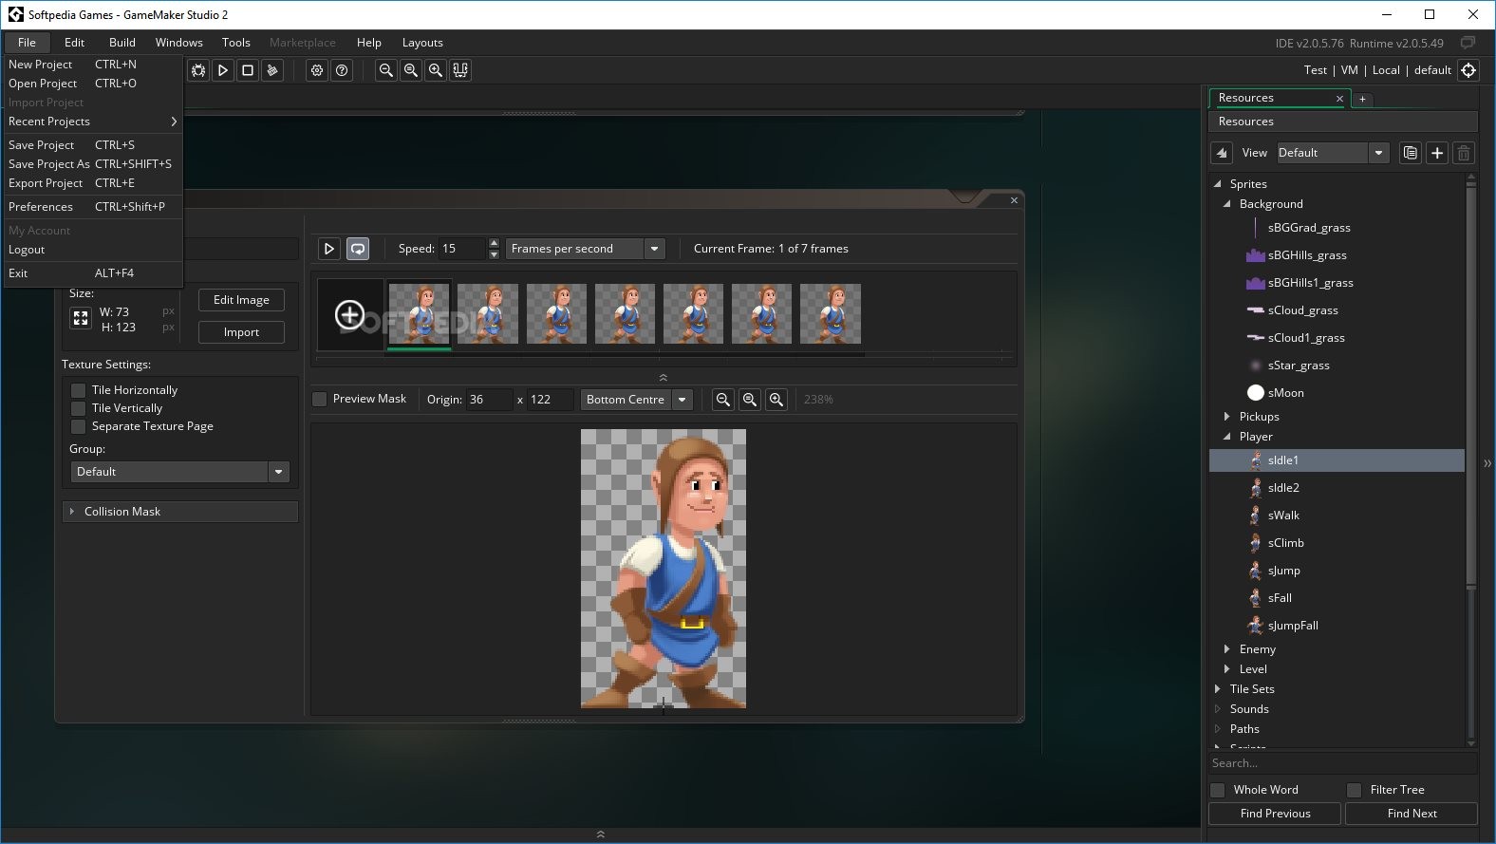Open the Edit menu

tap(74, 43)
